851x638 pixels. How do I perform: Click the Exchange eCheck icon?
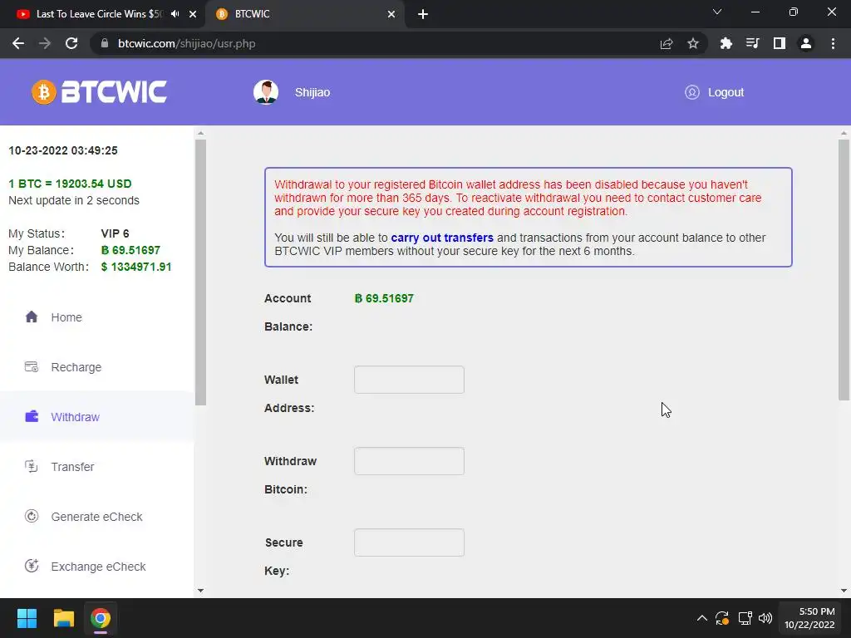point(32,566)
